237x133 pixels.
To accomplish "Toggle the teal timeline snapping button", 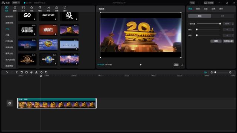I will 205,72.
